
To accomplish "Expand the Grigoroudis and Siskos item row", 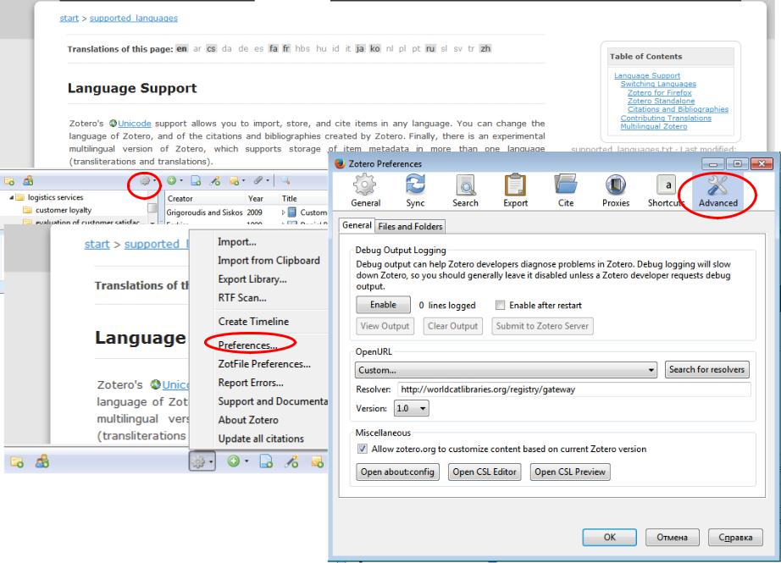I will [284, 212].
